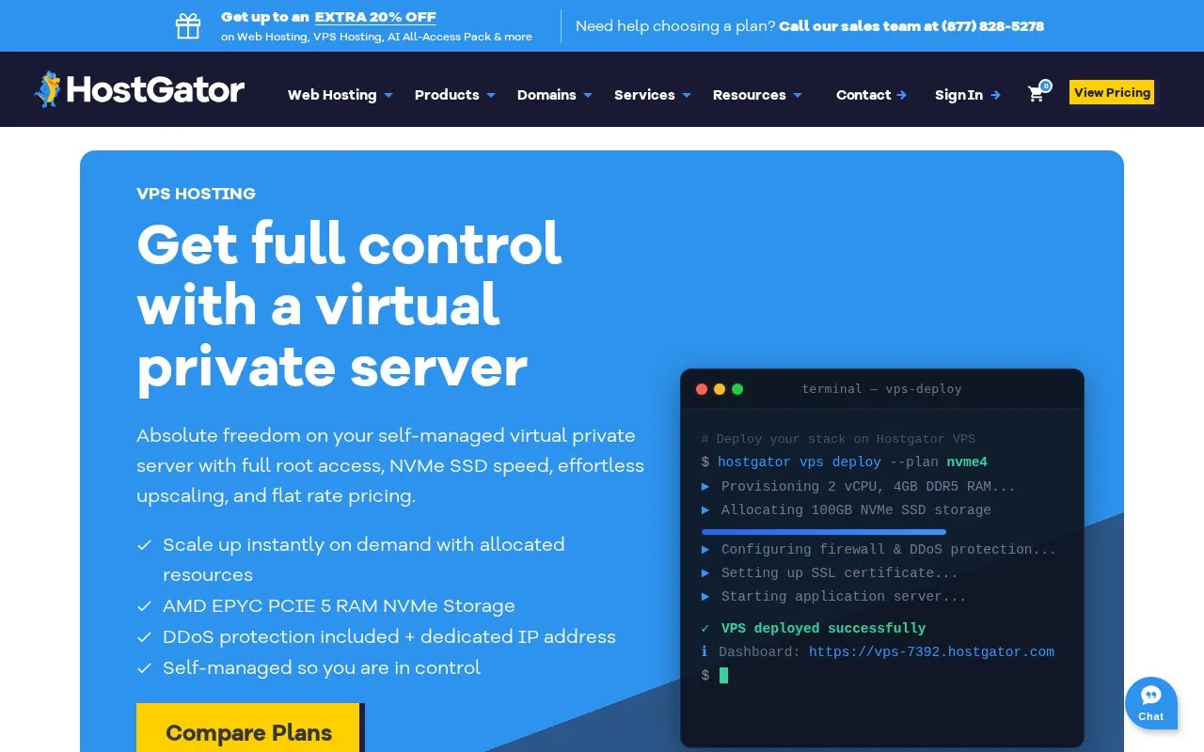Open the Dashboard URL vps-7392.hostgator.com
The width and height of the screenshot is (1204, 752).
tap(931, 652)
